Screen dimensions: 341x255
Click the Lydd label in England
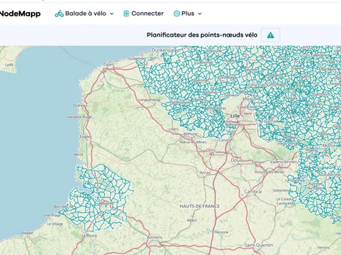click(9, 65)
